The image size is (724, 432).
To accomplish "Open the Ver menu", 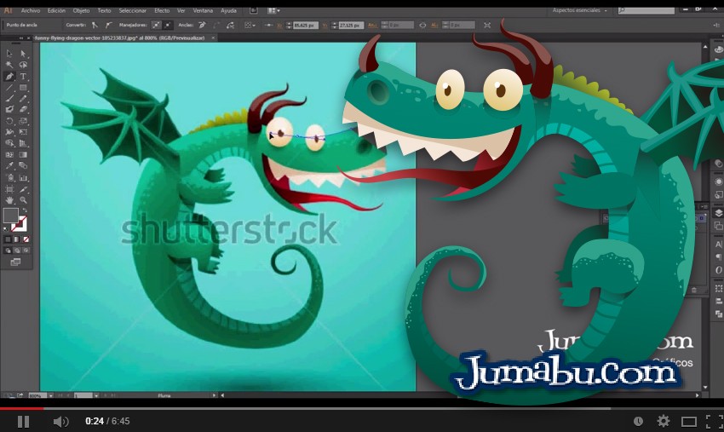I will point(181,10).
